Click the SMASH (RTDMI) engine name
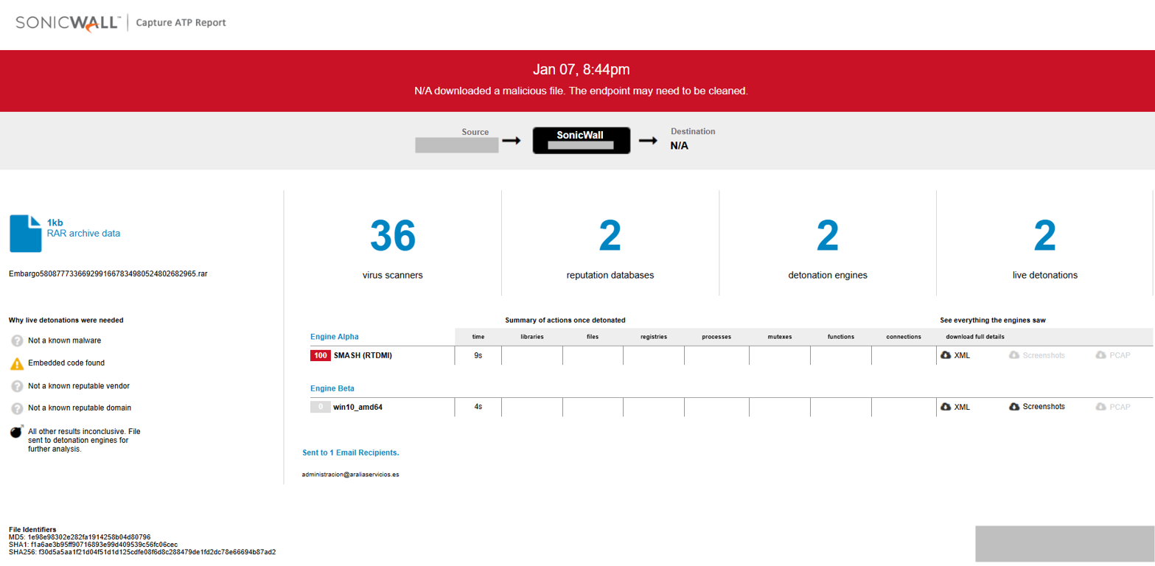Image resolution: width=1155 pixels, height=566 pixels. 363,355
